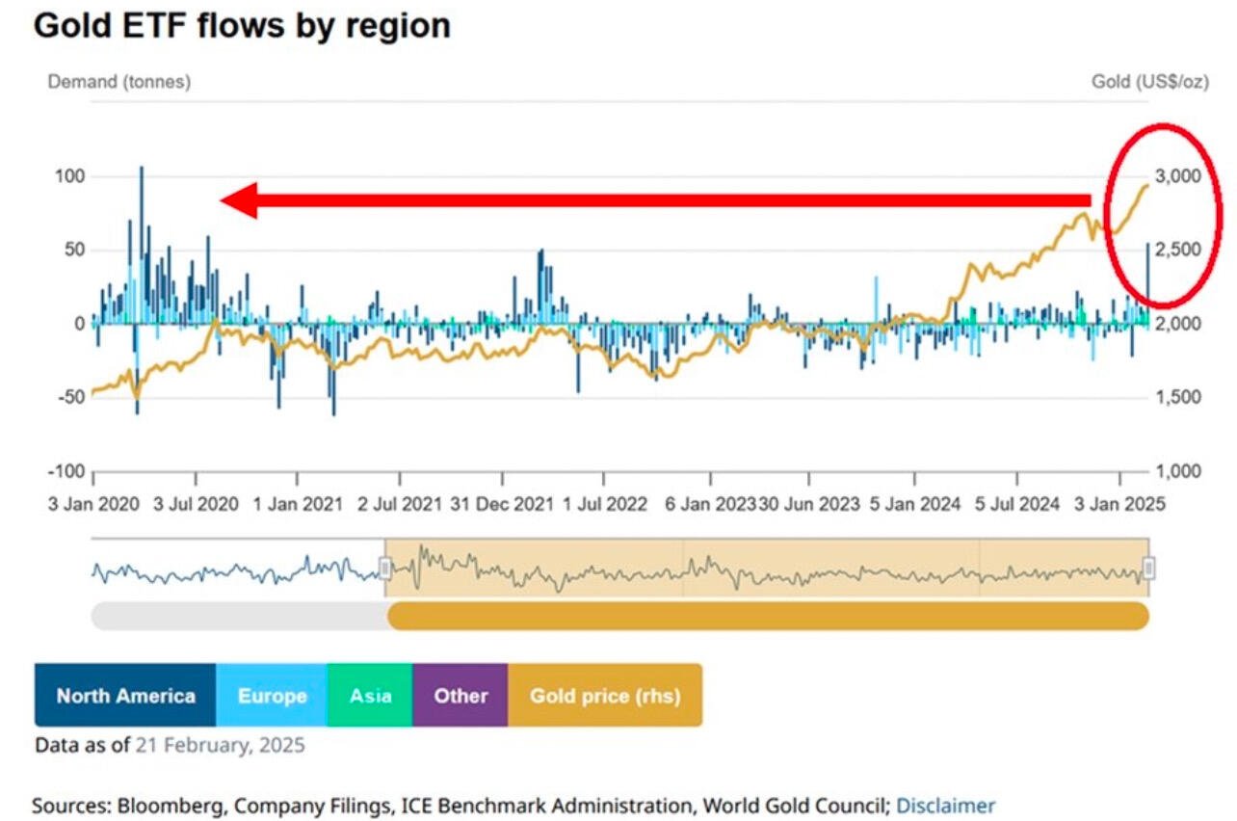Click the '3 Jan 2025' axis label
1237x821 pixels.
click(1120, 504)
